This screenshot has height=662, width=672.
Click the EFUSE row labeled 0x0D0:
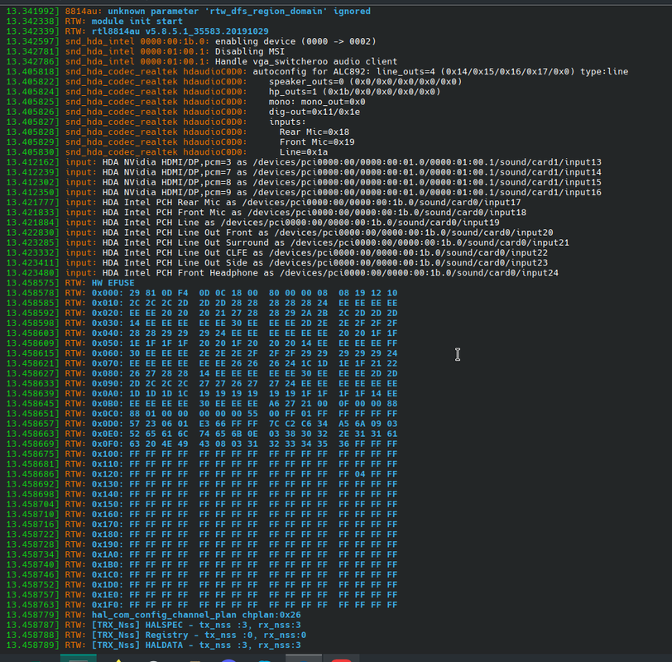[202, 424]
